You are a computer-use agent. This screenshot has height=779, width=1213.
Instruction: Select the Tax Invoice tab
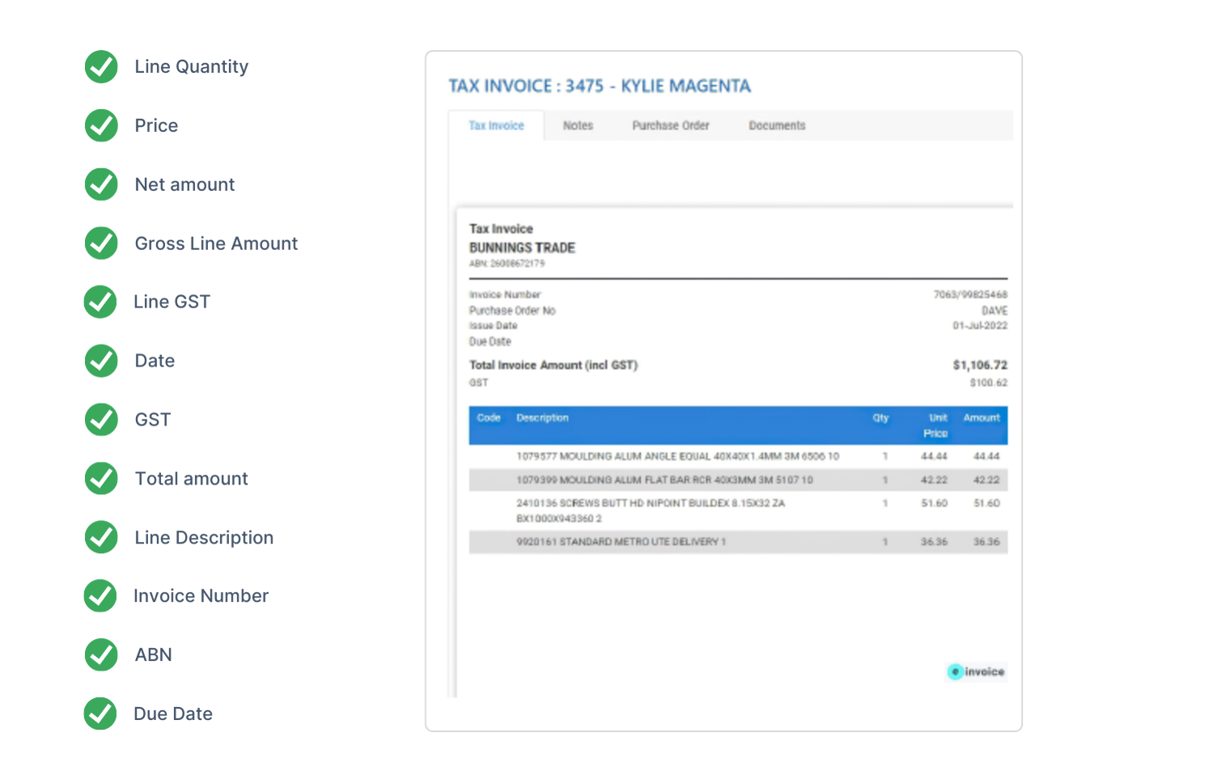(496, 125)
